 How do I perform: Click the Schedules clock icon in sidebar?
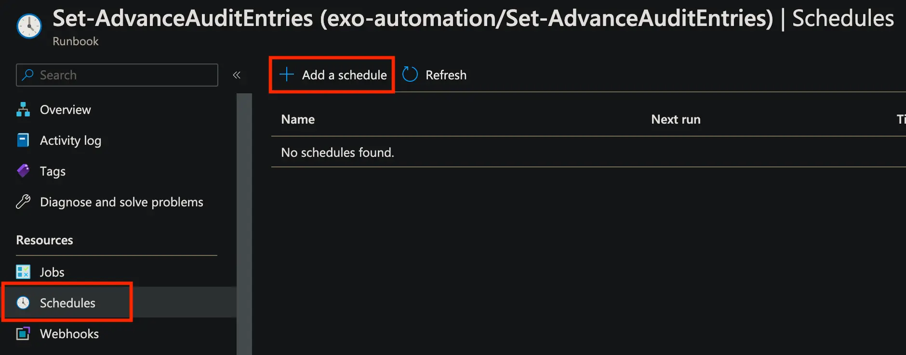point(23,303)
